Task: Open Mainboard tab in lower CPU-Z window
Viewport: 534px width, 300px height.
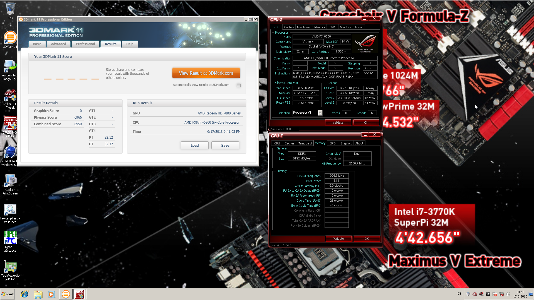Action: point(305,143)
